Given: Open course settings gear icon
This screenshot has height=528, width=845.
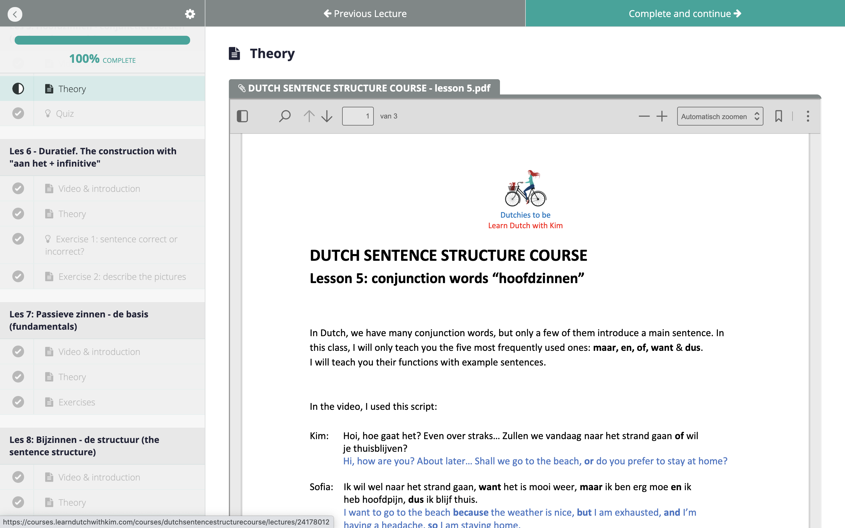Looking at the screenshot, I should click(190, 14).
